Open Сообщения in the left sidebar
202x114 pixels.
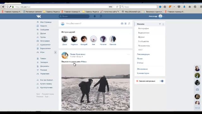[x=45, y=29]
